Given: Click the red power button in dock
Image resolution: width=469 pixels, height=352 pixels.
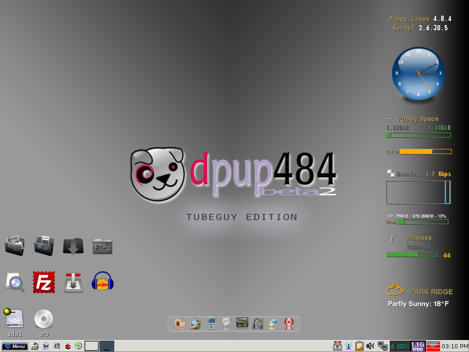Looking at the screenshot, I should [289, 324].
